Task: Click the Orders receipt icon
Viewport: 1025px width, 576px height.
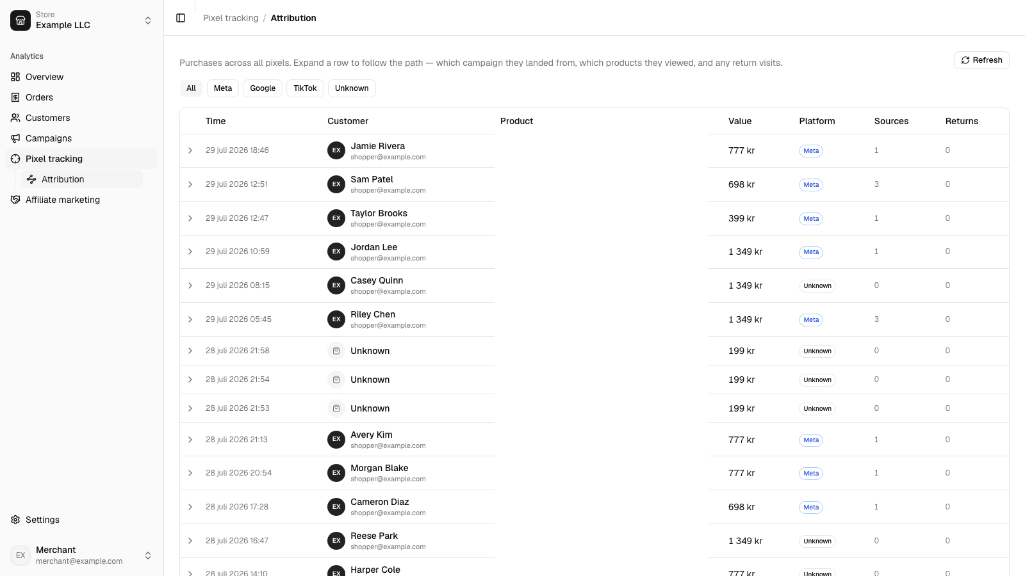Action: click(x=15, y=97)
